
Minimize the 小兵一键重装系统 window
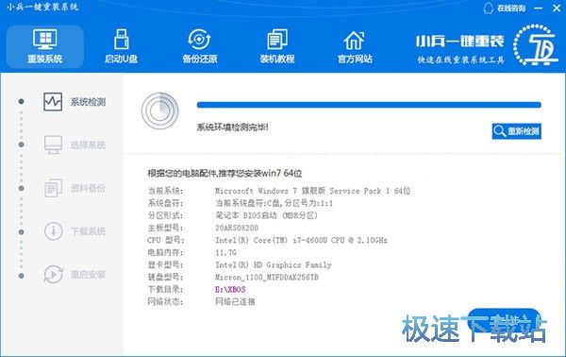coord(539,8)
